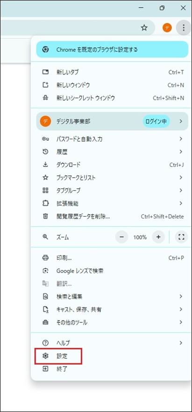Select 新しいシークレット ウィンドウ menu item
Viewport: 192px width, 412px height.
click(x=112, y=98)
